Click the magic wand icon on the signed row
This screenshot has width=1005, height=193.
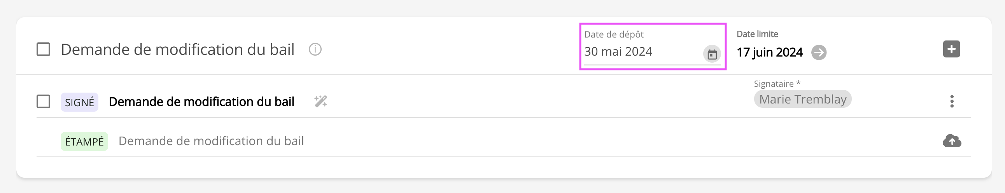tap(321, 102)
